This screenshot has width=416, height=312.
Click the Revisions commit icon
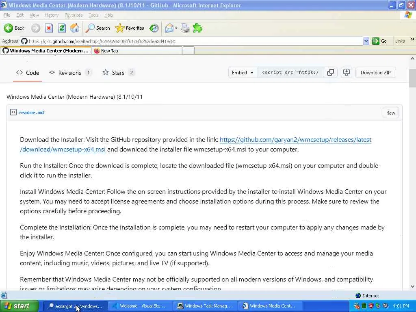(x=52, y=72)
